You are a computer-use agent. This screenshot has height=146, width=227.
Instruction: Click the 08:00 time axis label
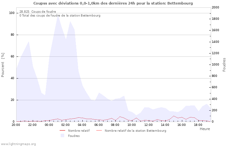click(115, 125)
